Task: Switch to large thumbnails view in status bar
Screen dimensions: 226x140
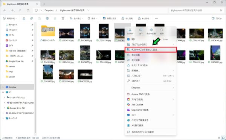Action: click(x=223, y=138)
